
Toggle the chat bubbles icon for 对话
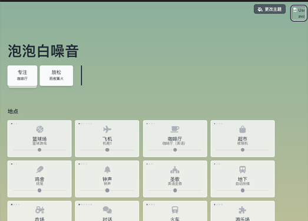107,210
